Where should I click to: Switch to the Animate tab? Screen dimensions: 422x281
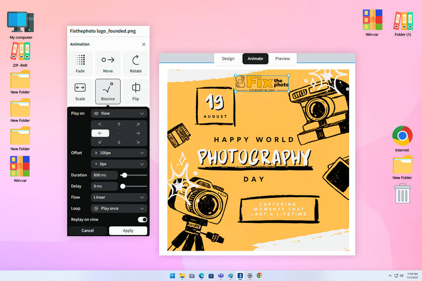coord(255,58)
